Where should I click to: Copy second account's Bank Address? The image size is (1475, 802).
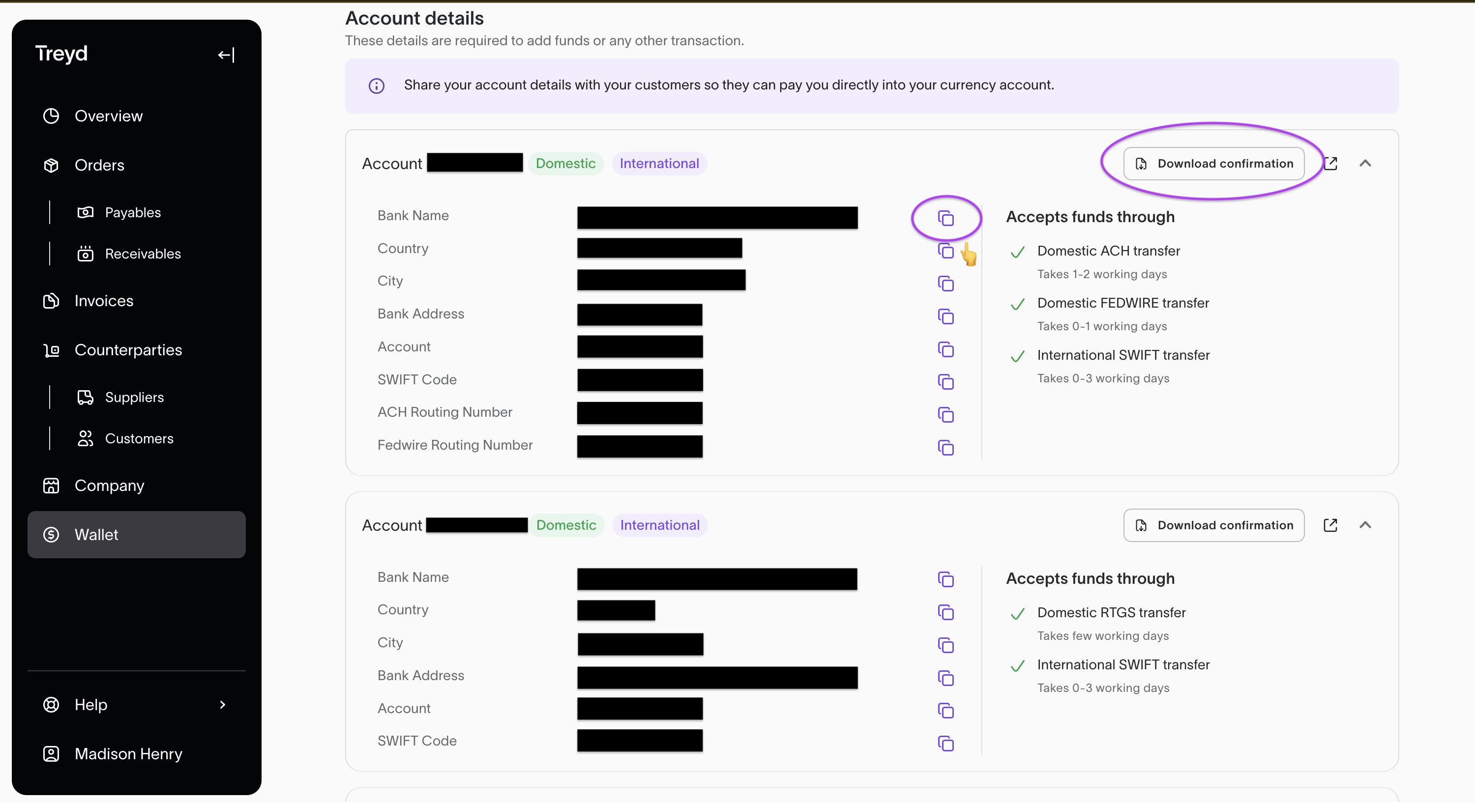[945, 678]
